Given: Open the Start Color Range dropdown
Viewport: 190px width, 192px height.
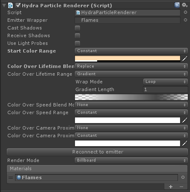Looking at the screenshot, I should pos(131,51).
